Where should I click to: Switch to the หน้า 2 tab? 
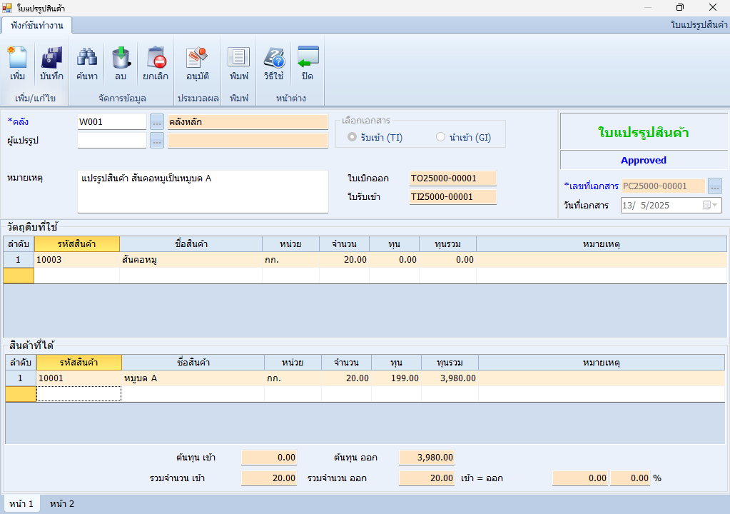pos(62,504)
